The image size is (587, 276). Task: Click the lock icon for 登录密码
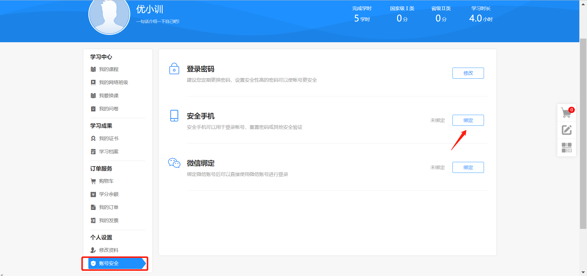[174, 69]
